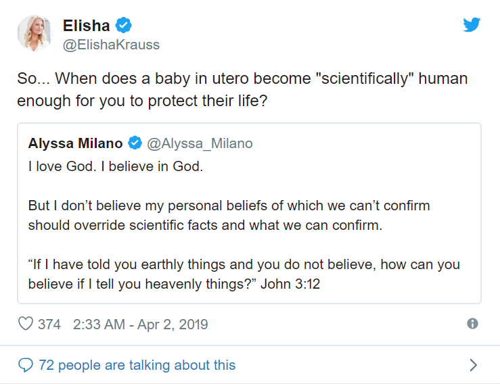
Task: Click the Twitter bird logo
Action: tap(472, 25)
